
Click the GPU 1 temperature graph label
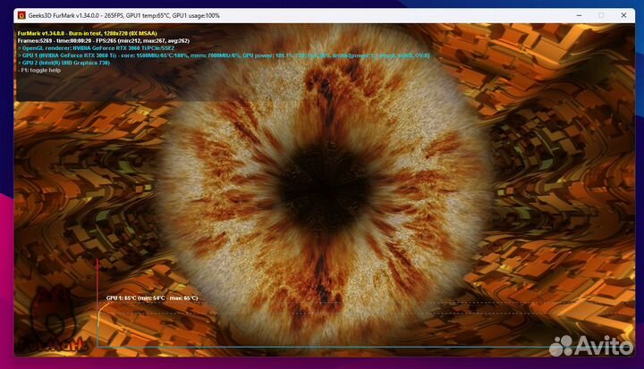[152, 298]
